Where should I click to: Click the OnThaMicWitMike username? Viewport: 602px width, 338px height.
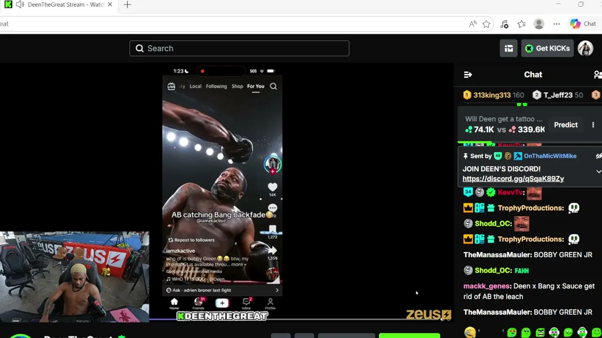(550, 156)
